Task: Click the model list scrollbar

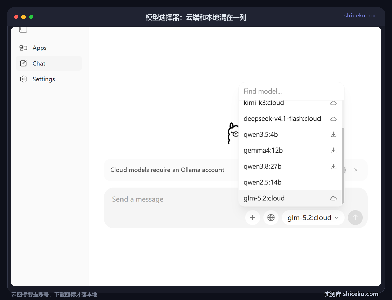Action: click(x=343, y=166)
